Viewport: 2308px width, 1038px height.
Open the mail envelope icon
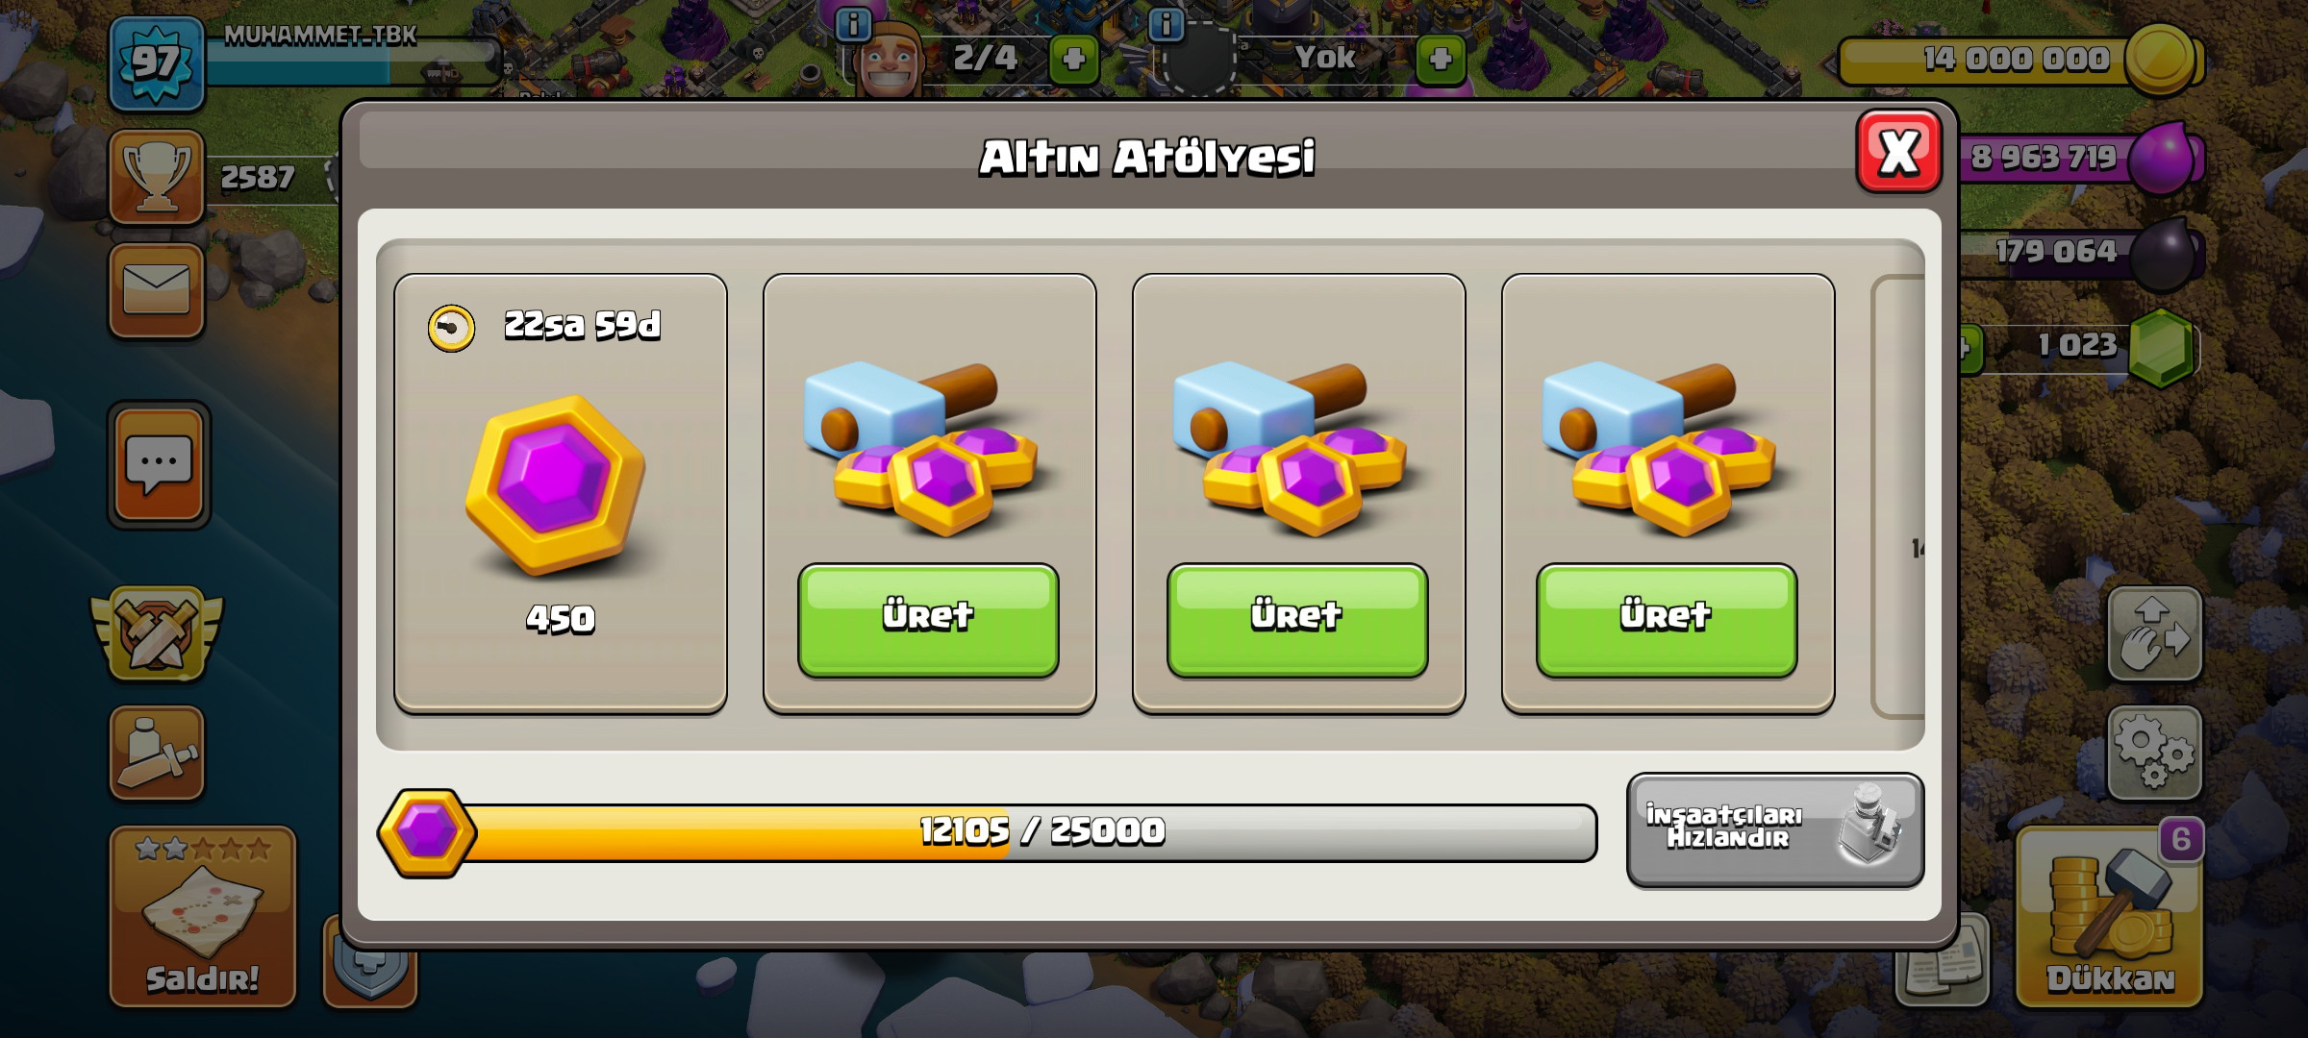[157, 290]
